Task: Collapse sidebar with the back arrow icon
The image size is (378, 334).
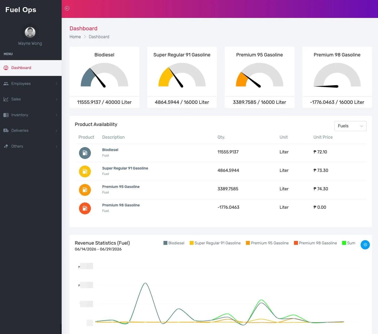Action: [x=67, y=8]
